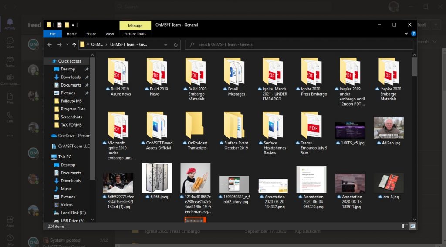Select Downloads under Quick access
The image size is (446, 247).
tap(71, 77)
